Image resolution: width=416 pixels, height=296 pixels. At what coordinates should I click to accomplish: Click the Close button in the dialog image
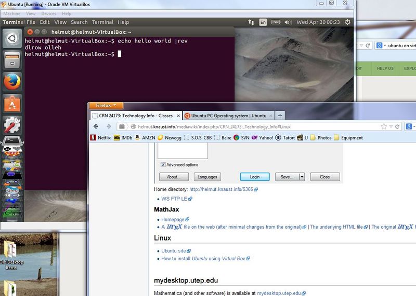(324, 177)
